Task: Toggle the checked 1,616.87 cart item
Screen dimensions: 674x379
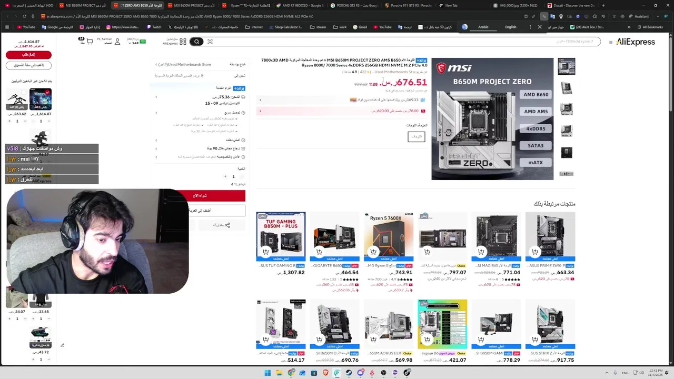Action: click(x=47, y=93)
